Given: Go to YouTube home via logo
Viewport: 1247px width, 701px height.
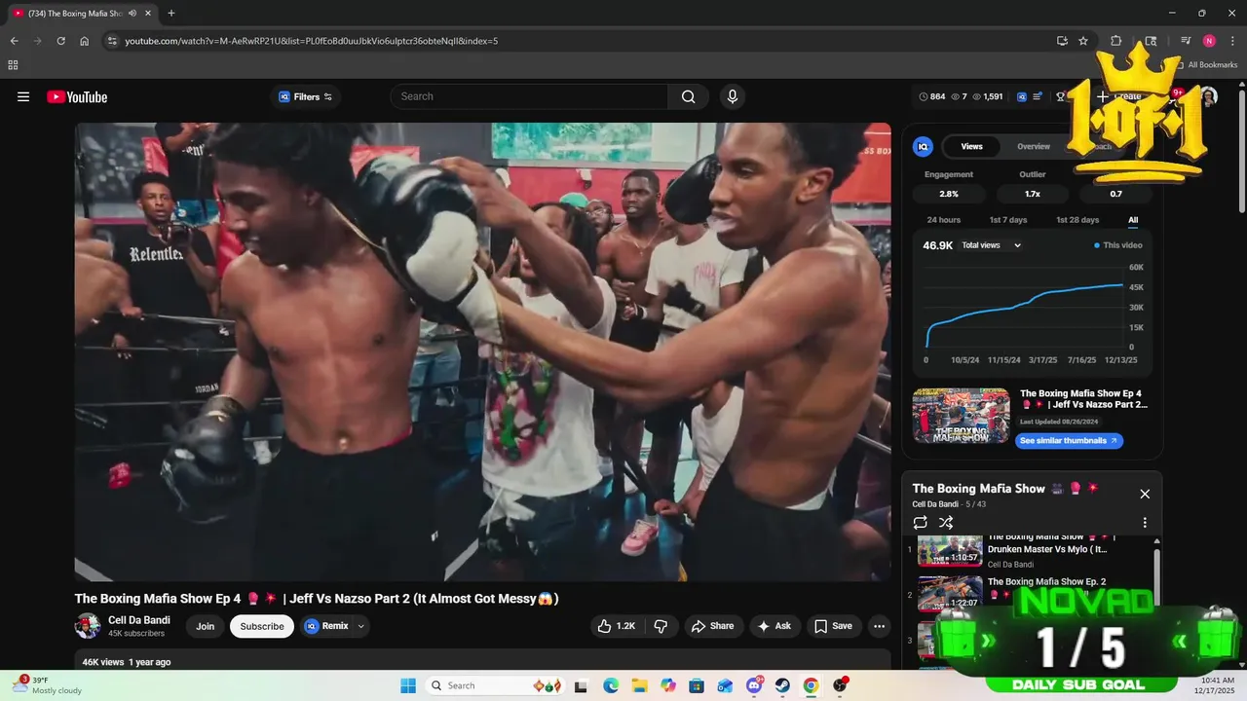Looking at the screenshot, I should (x=77, y=96).
